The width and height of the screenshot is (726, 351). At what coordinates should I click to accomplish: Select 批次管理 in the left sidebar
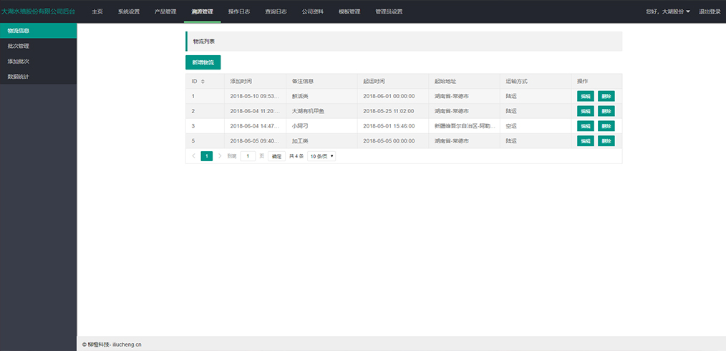point(19,46)
